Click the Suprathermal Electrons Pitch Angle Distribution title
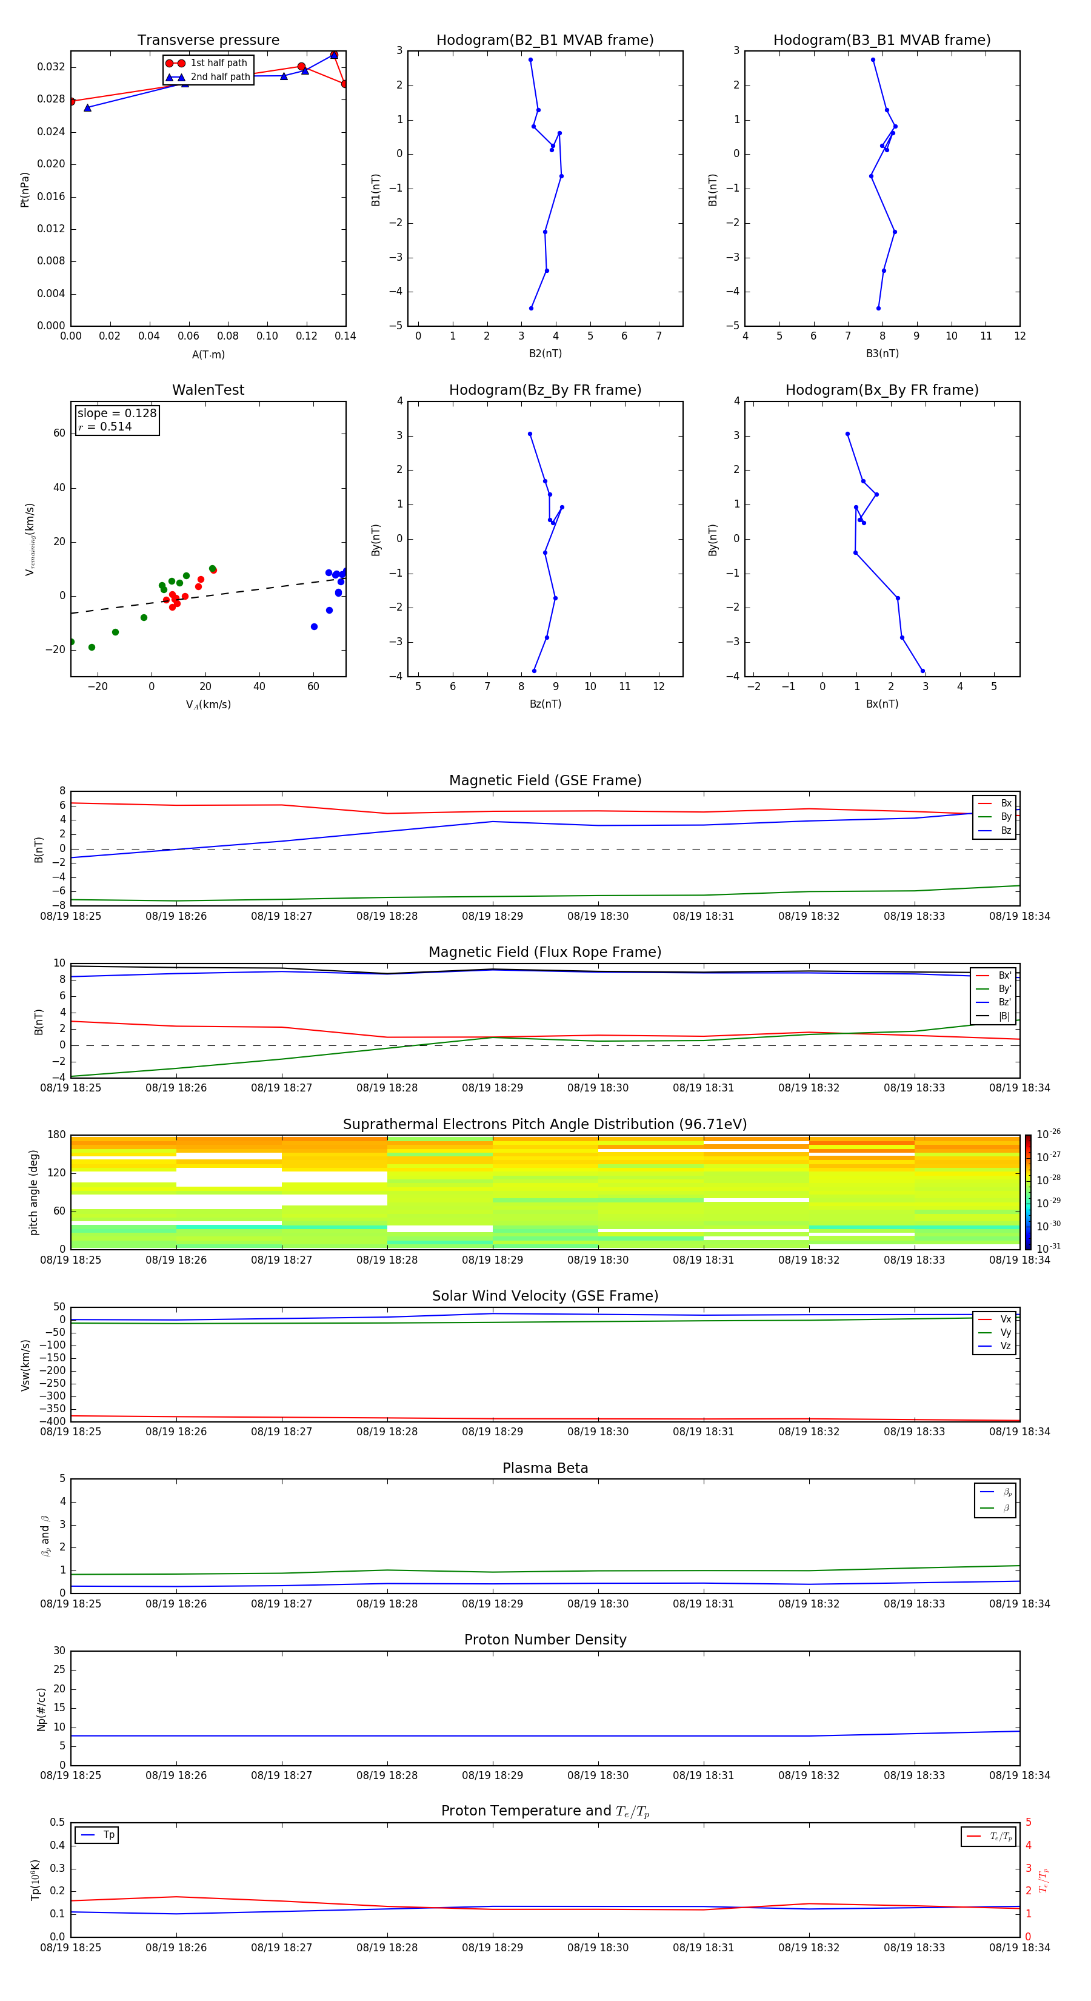The image size is (1091, 2001). pos(545,1125)
